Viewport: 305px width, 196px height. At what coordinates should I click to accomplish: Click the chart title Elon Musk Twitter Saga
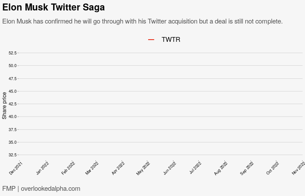[x=54, y=7]
